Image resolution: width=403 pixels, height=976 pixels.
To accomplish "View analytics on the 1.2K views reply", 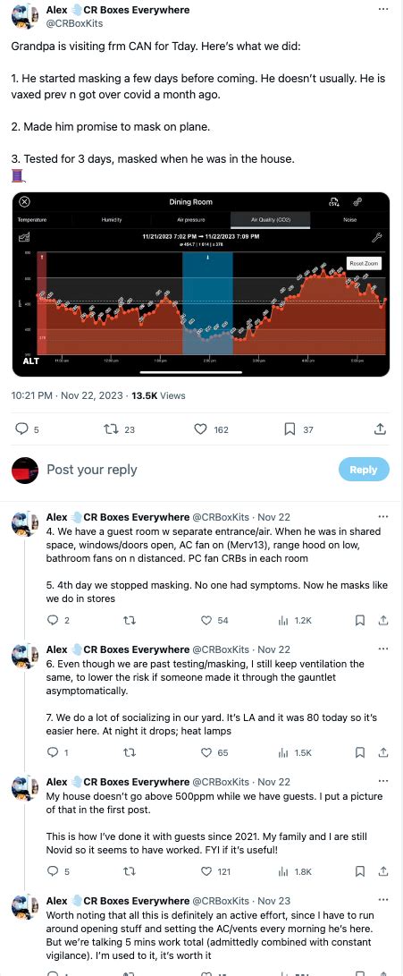I will 294,620.
